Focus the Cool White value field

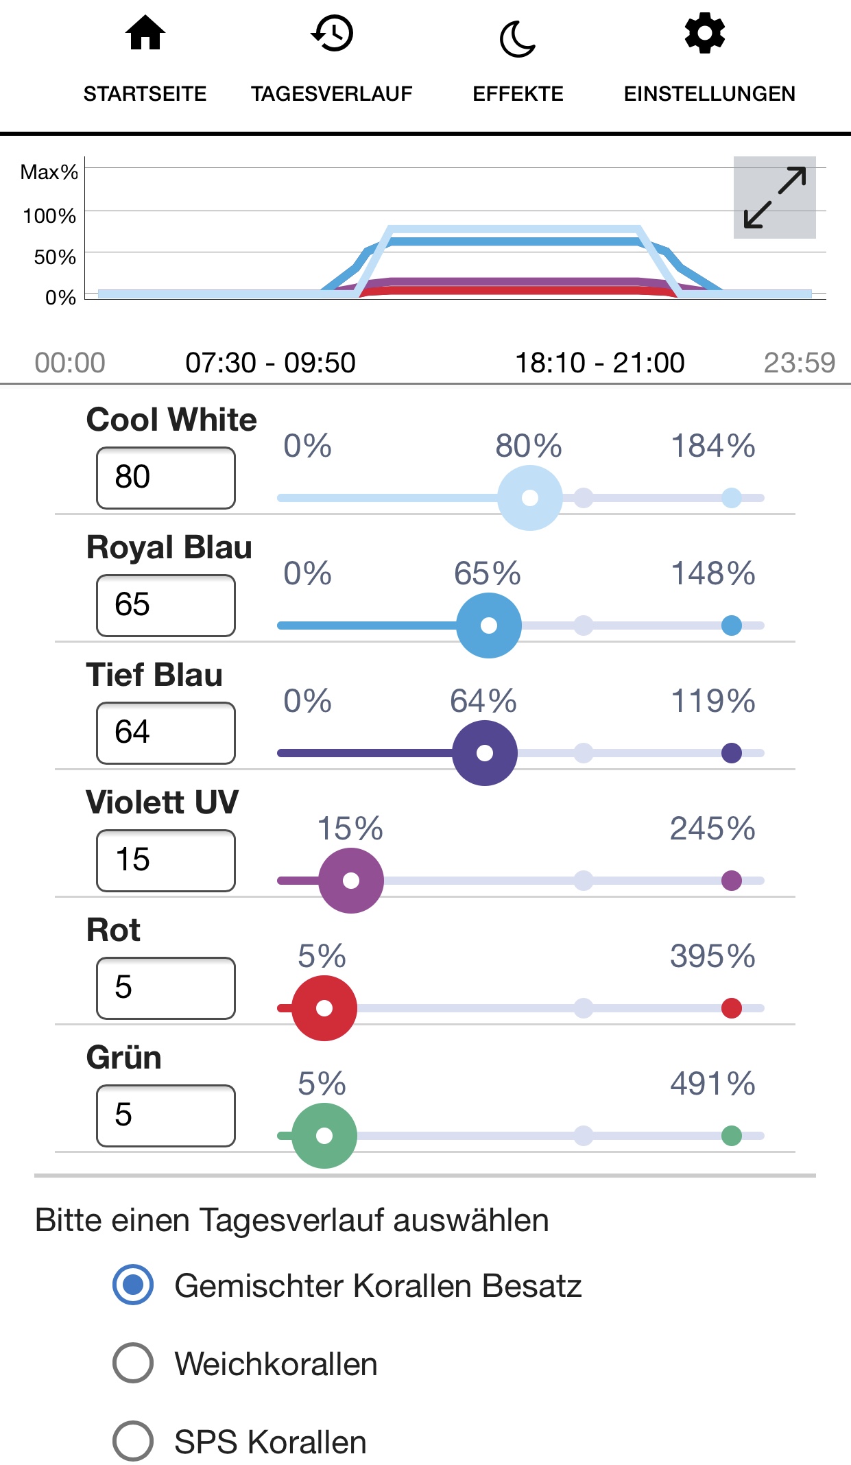pyautogui.click(x=166, y=478)
